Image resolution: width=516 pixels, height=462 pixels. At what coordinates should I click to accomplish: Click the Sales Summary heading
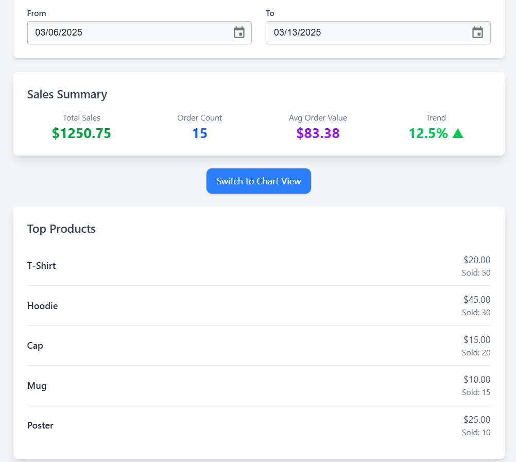click(67, 94)
